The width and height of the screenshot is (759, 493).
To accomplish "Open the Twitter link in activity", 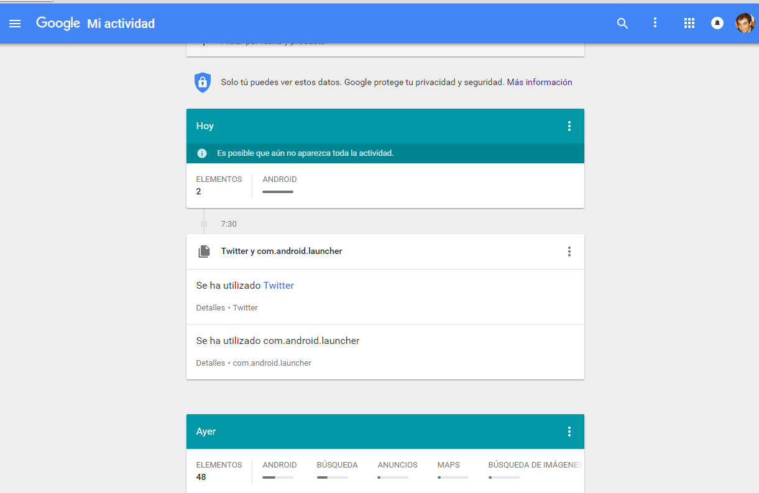I will click(278, 286).
